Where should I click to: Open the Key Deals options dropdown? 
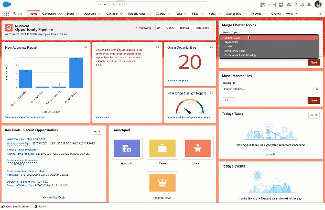coord(97,132)
